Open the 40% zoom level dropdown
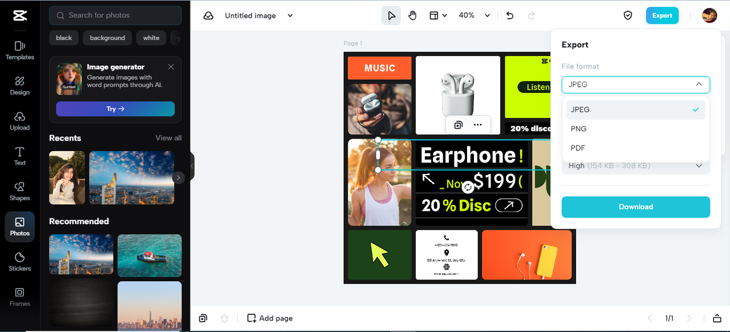The height and width of the screenshot is (332, 730). coord(474,15)
